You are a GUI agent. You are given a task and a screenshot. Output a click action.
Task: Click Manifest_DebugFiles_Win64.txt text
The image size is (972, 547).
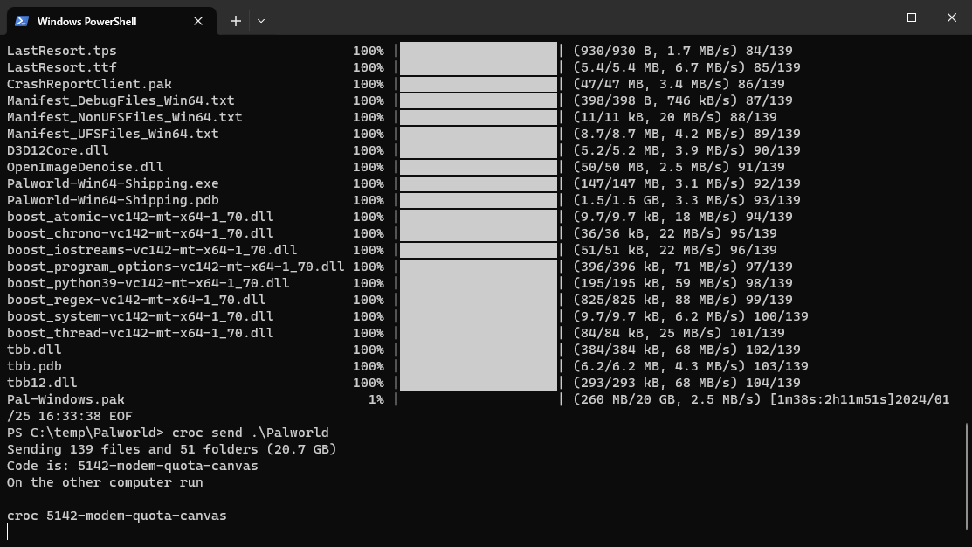[x=121, y=100]
